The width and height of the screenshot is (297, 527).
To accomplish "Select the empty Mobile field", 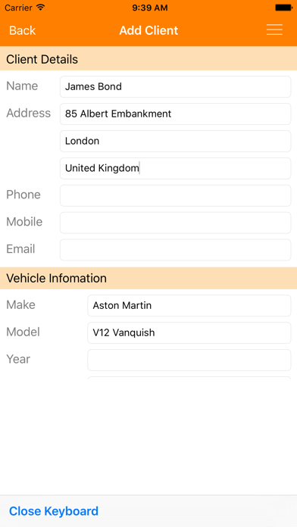I will [x=175, y=223].
